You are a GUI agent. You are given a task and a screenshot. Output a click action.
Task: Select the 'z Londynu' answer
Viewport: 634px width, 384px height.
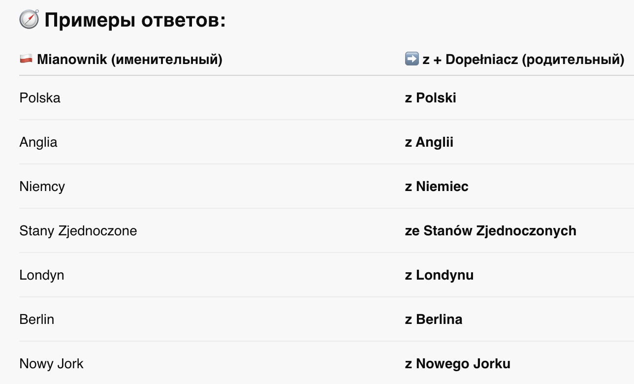tap(440, 275)
